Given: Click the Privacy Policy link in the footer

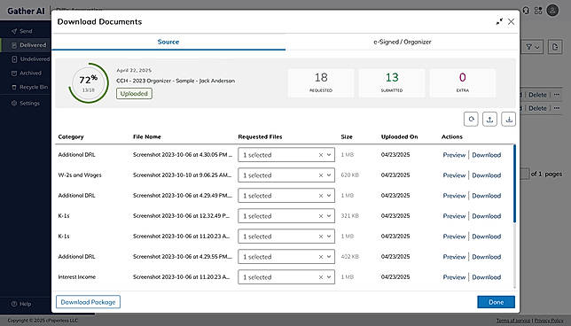Looking at the screenshot, I should point(549,321).
